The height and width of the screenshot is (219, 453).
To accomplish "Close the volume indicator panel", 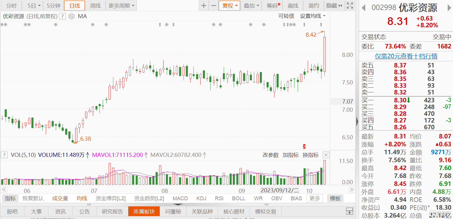I will (x=326, y=155).
